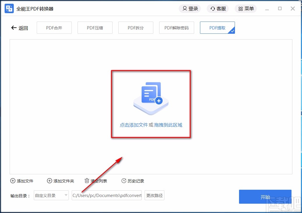The height and width of the screenshot is (213, 302).
Task: Click the app logo icon top-left
Action: pyautogui.click(x=9, y=8)
